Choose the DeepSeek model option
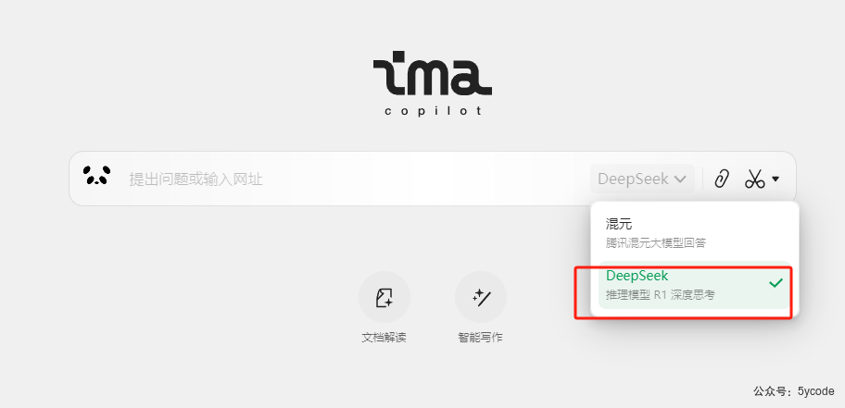Image resolution: width=845 pixels, height=408 pixels. [695, 285]
